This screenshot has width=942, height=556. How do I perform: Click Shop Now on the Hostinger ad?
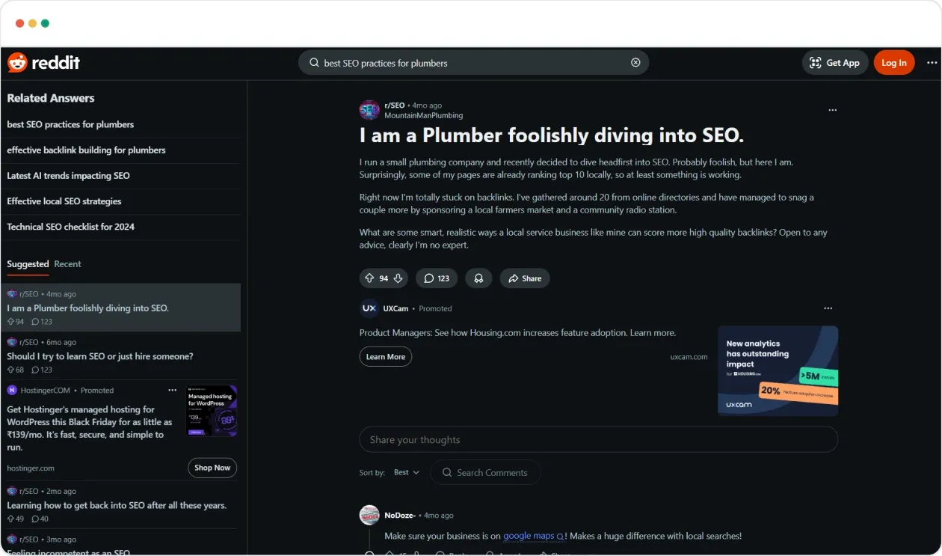point(212,468)
